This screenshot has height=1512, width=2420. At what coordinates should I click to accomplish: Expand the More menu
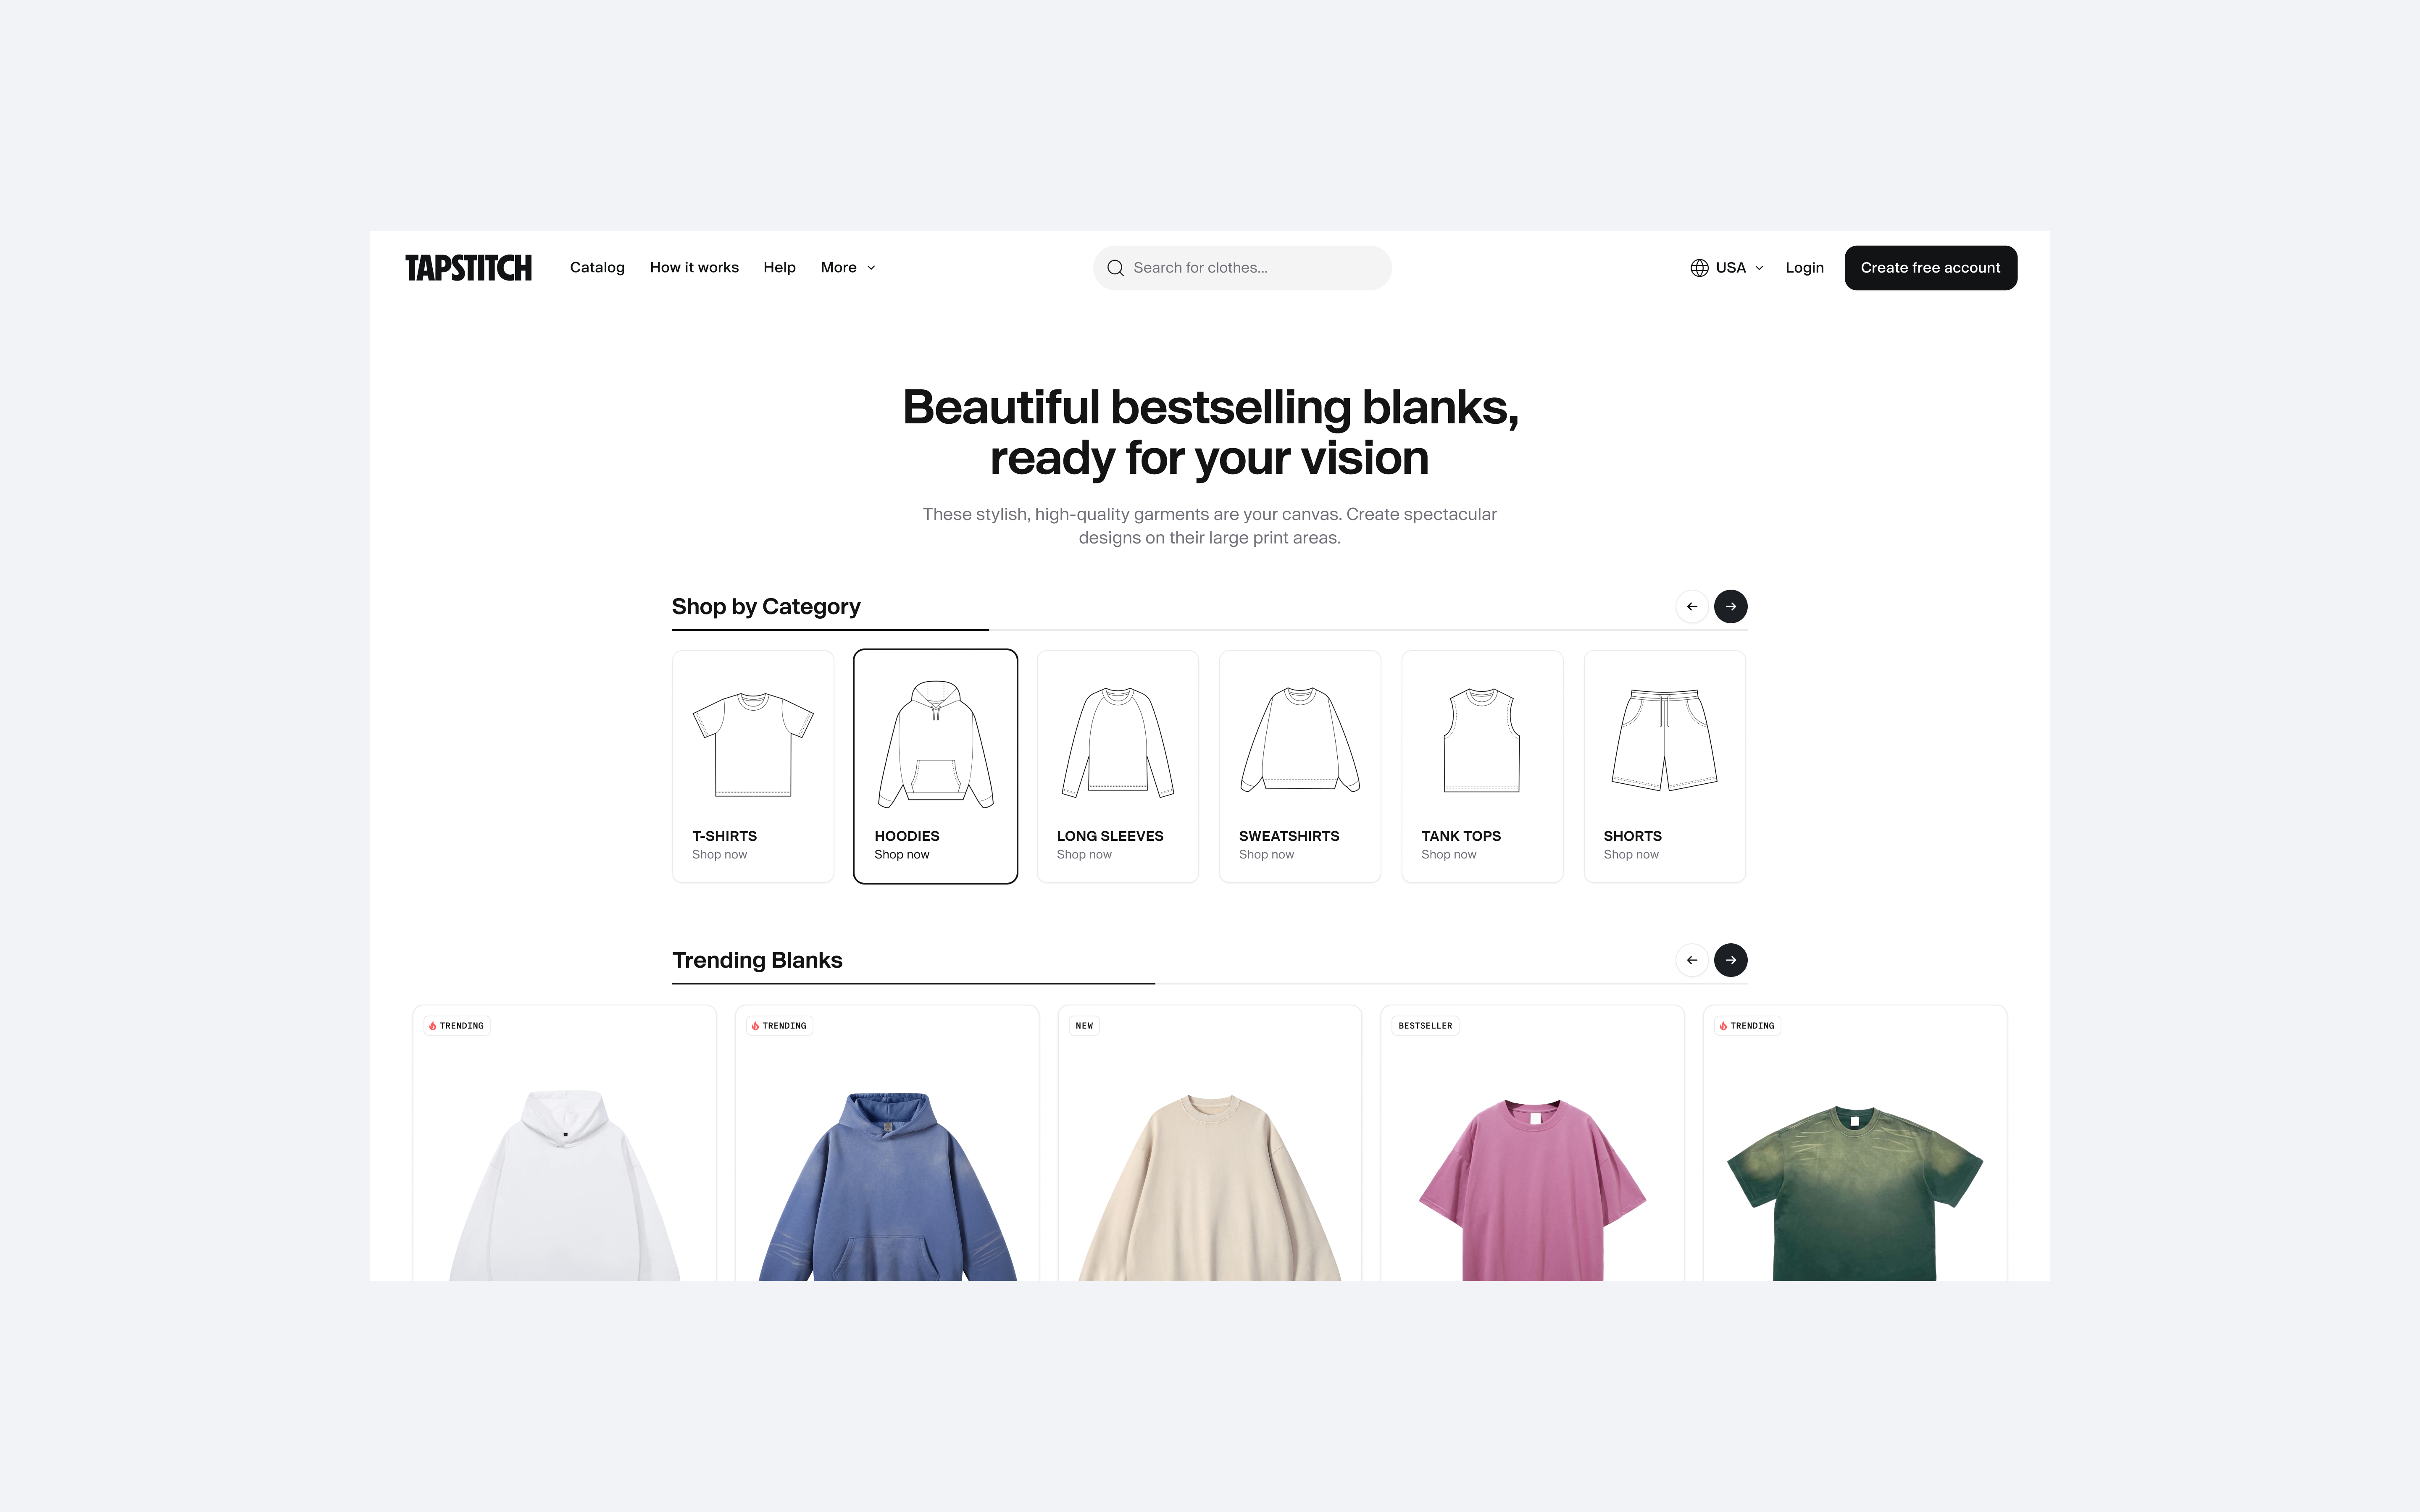click(848, 268)
